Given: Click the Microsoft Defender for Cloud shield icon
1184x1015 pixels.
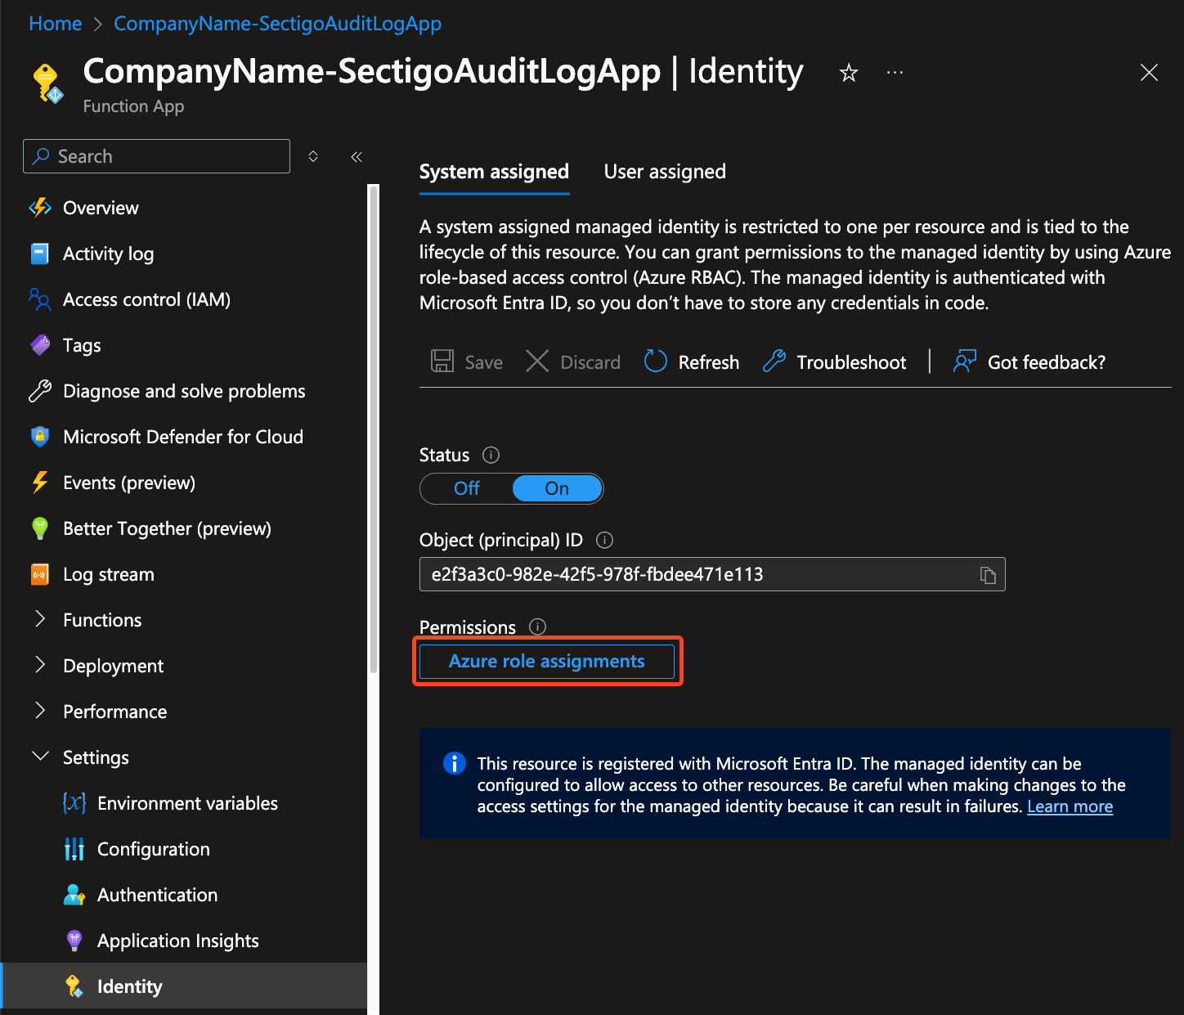Looking at the screenshot, I should [40, 437].
